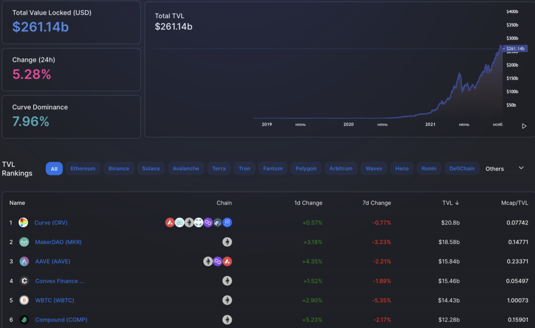
Task: Click the MakerDAO logo icon
Action: click(x=24, y=242)
